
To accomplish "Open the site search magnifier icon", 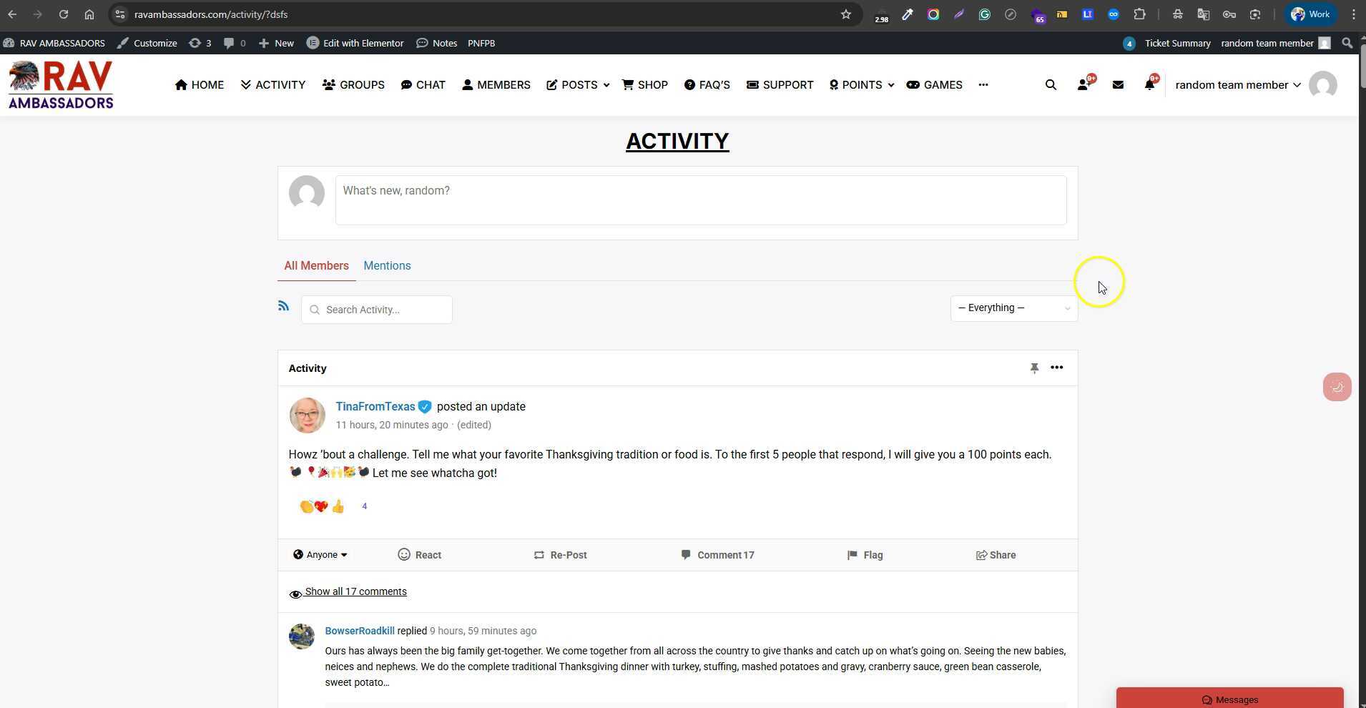I will [1051, 84].
